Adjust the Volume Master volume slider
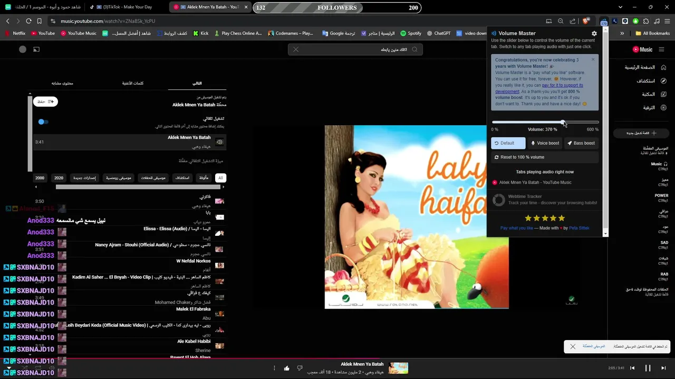This screenshot has height=379, width=675. pyautogui.click(x=545, y=122)
